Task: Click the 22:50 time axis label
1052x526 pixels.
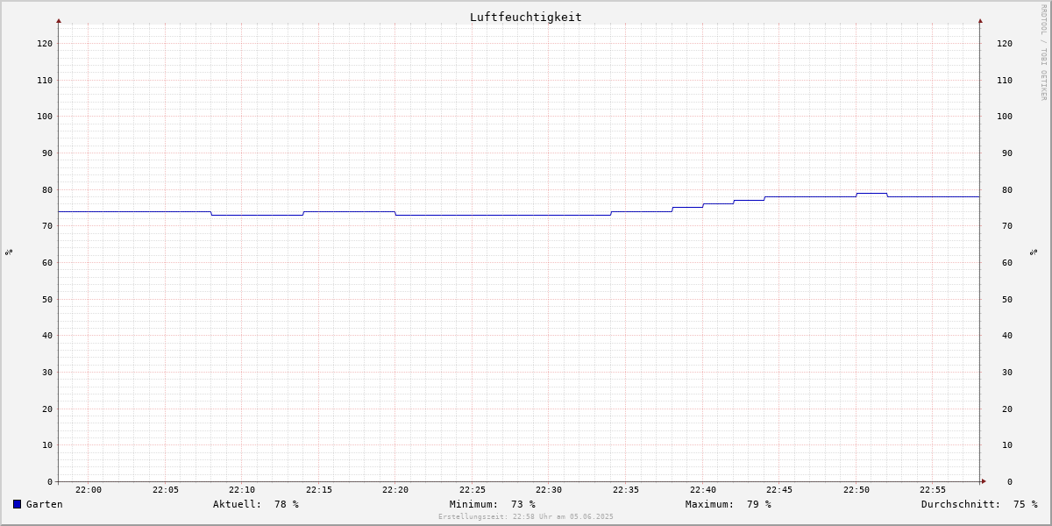Action: pos(857,490)
